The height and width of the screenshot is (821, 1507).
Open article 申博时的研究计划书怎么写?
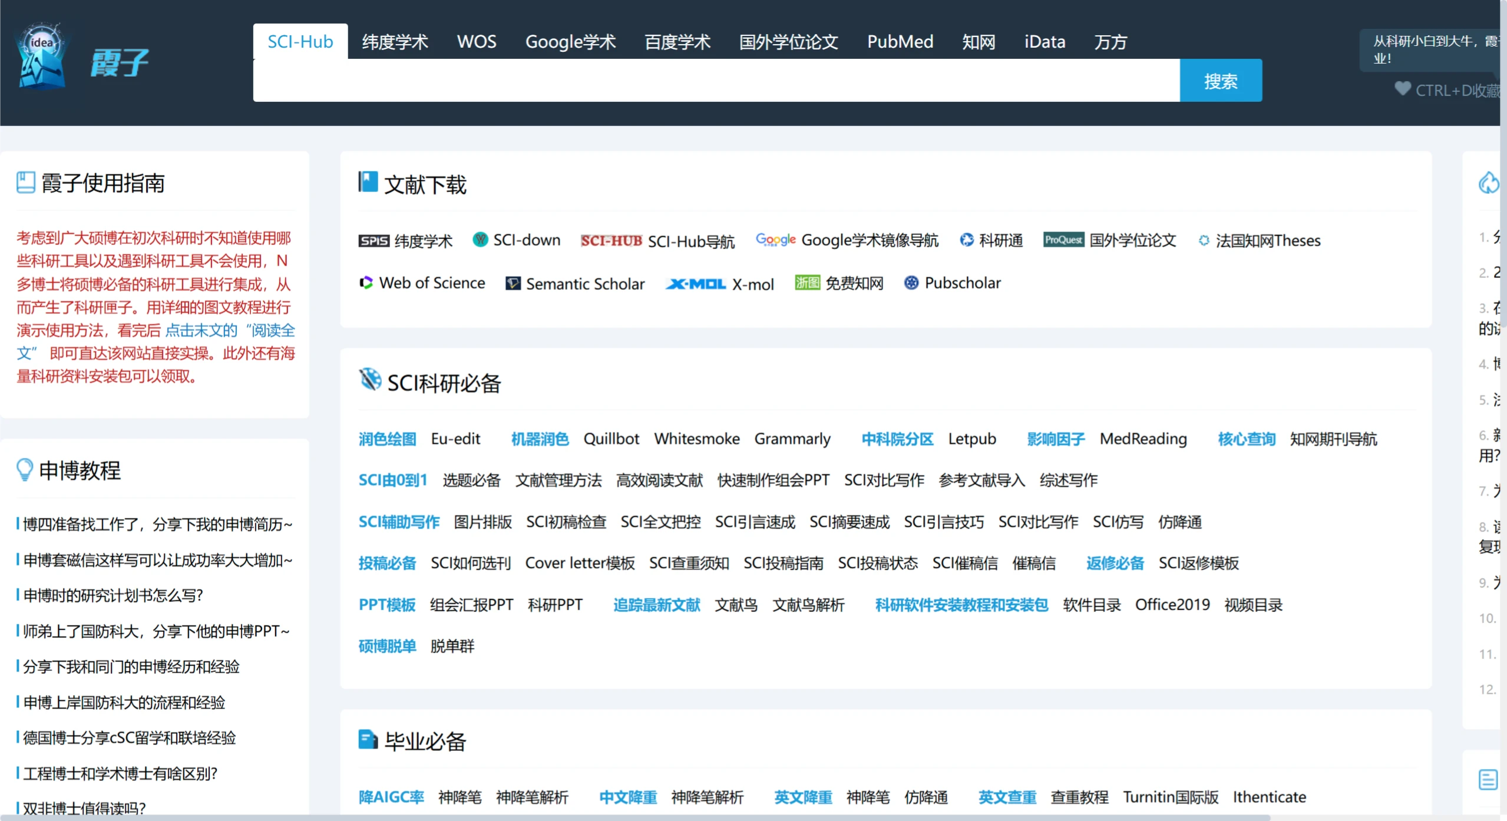[x=113, y=595]
